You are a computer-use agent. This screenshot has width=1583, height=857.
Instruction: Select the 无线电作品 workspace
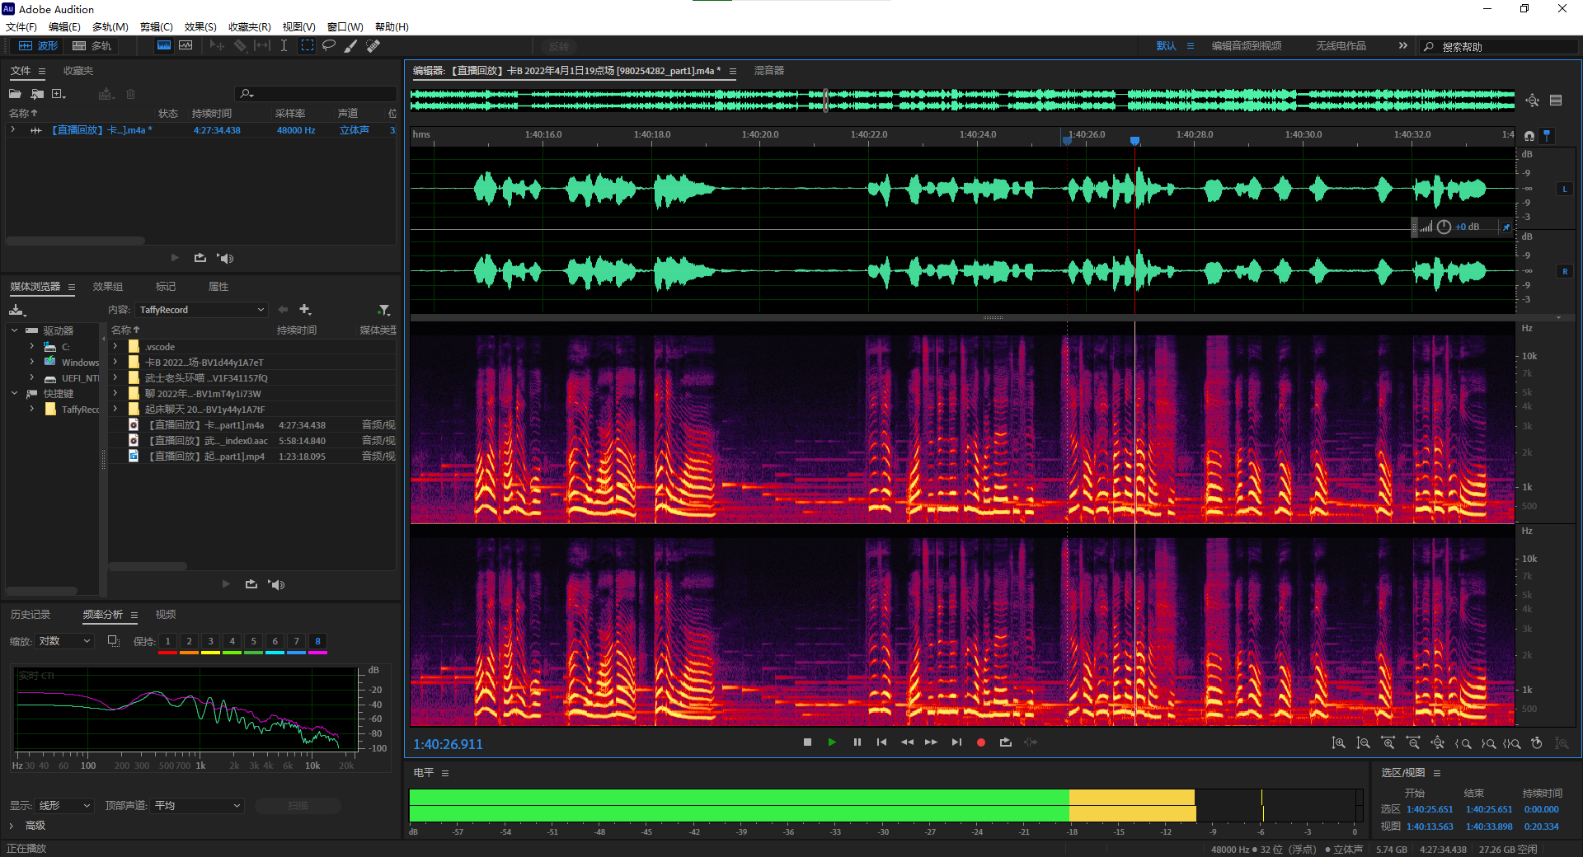tap(1341, 46)
